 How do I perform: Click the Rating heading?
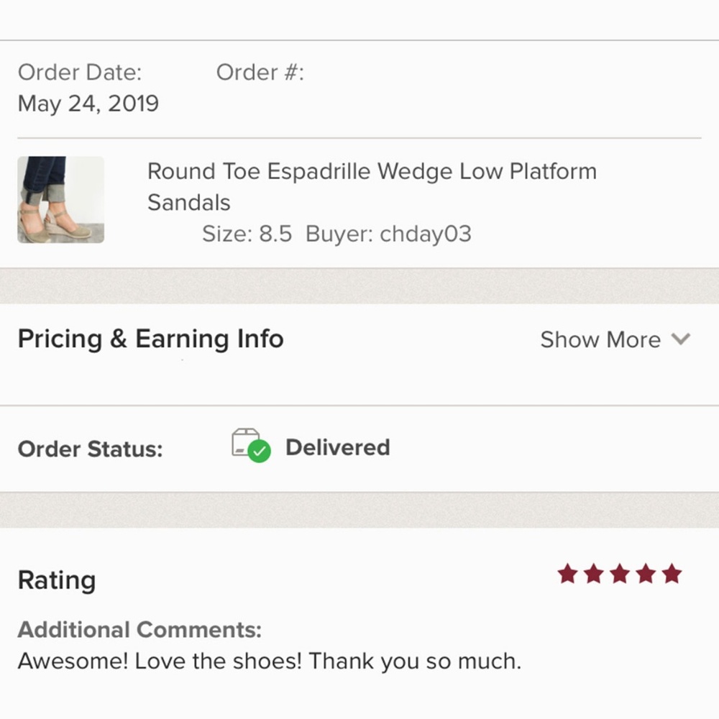click(56, 580)
